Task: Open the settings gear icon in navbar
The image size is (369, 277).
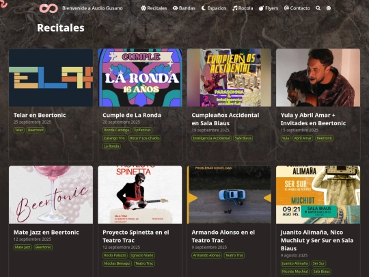Action: click(329, 8)
